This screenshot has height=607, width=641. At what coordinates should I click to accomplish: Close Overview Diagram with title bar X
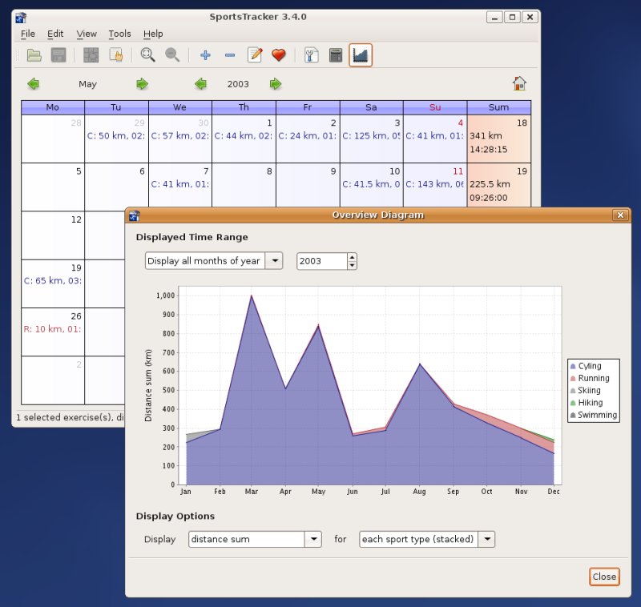(620, 215)
